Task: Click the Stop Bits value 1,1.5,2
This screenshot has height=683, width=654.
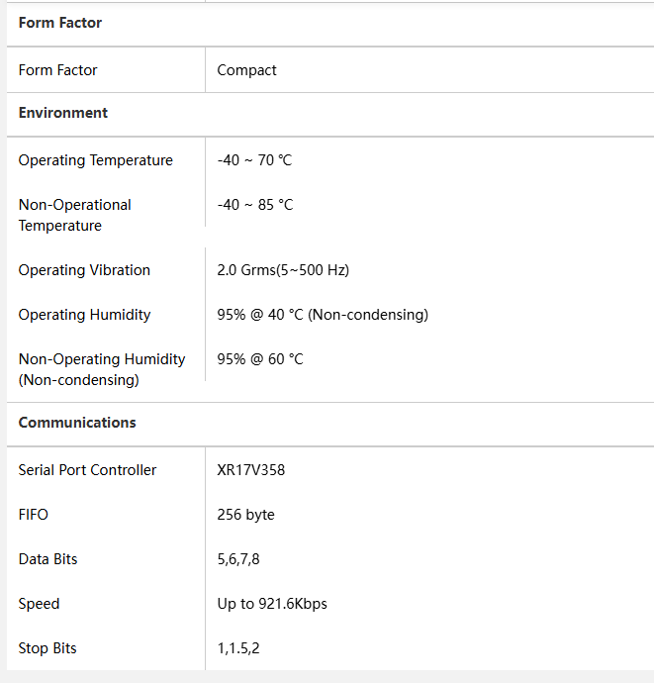Action: coord(238,648)
